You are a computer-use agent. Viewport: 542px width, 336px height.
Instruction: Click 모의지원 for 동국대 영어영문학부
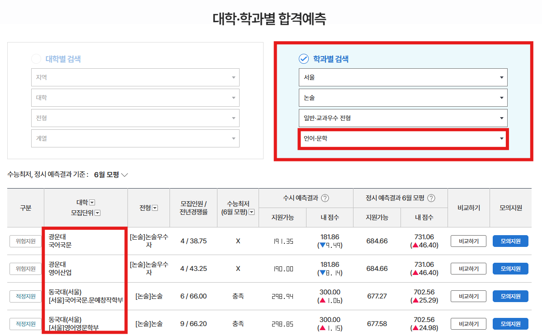point(510,324)
